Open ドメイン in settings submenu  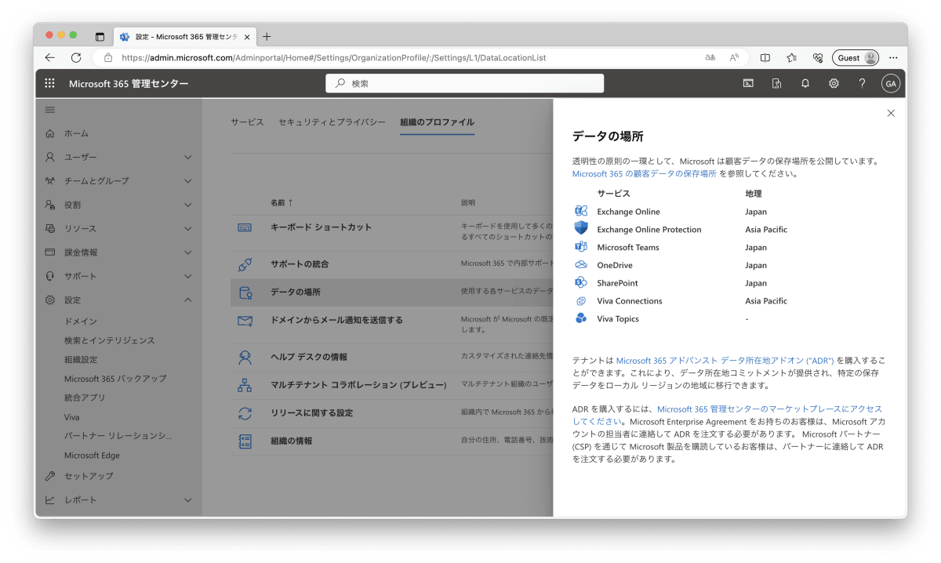(x=81, y=321)
